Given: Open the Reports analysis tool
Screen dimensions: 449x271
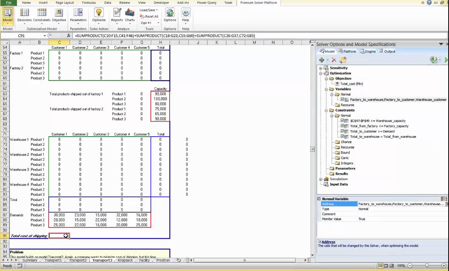Looking at the screenshot, I should pyautogui.click(x=117, y=15).
